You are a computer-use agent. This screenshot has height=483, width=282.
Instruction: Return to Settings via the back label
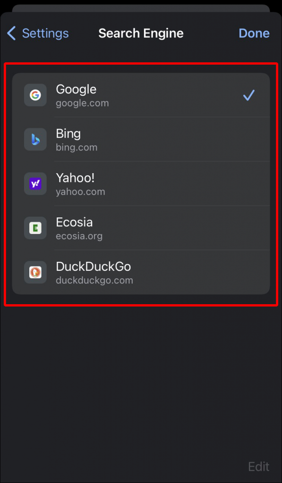pyautogui.click(x=45, y=33)
